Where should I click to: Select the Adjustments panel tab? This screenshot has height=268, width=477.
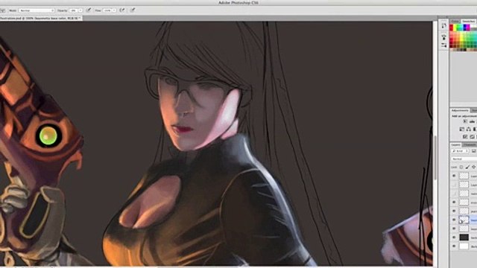coord(460,110)
